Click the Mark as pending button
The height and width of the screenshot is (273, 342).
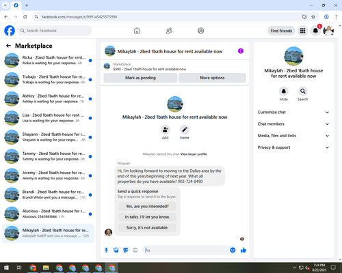click(x=140, y=78)
